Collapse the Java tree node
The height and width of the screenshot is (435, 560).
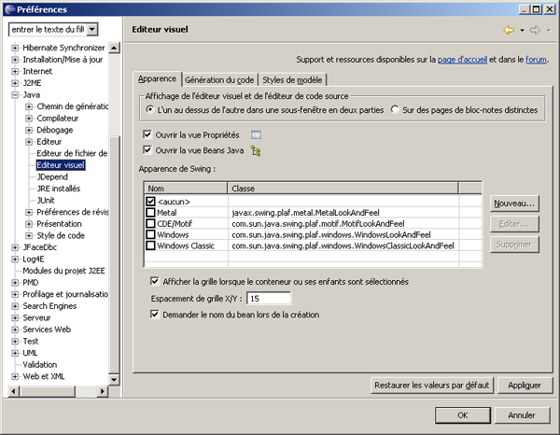(15, 95)
